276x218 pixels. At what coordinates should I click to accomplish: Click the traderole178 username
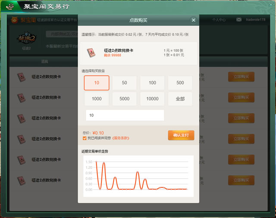256,19
